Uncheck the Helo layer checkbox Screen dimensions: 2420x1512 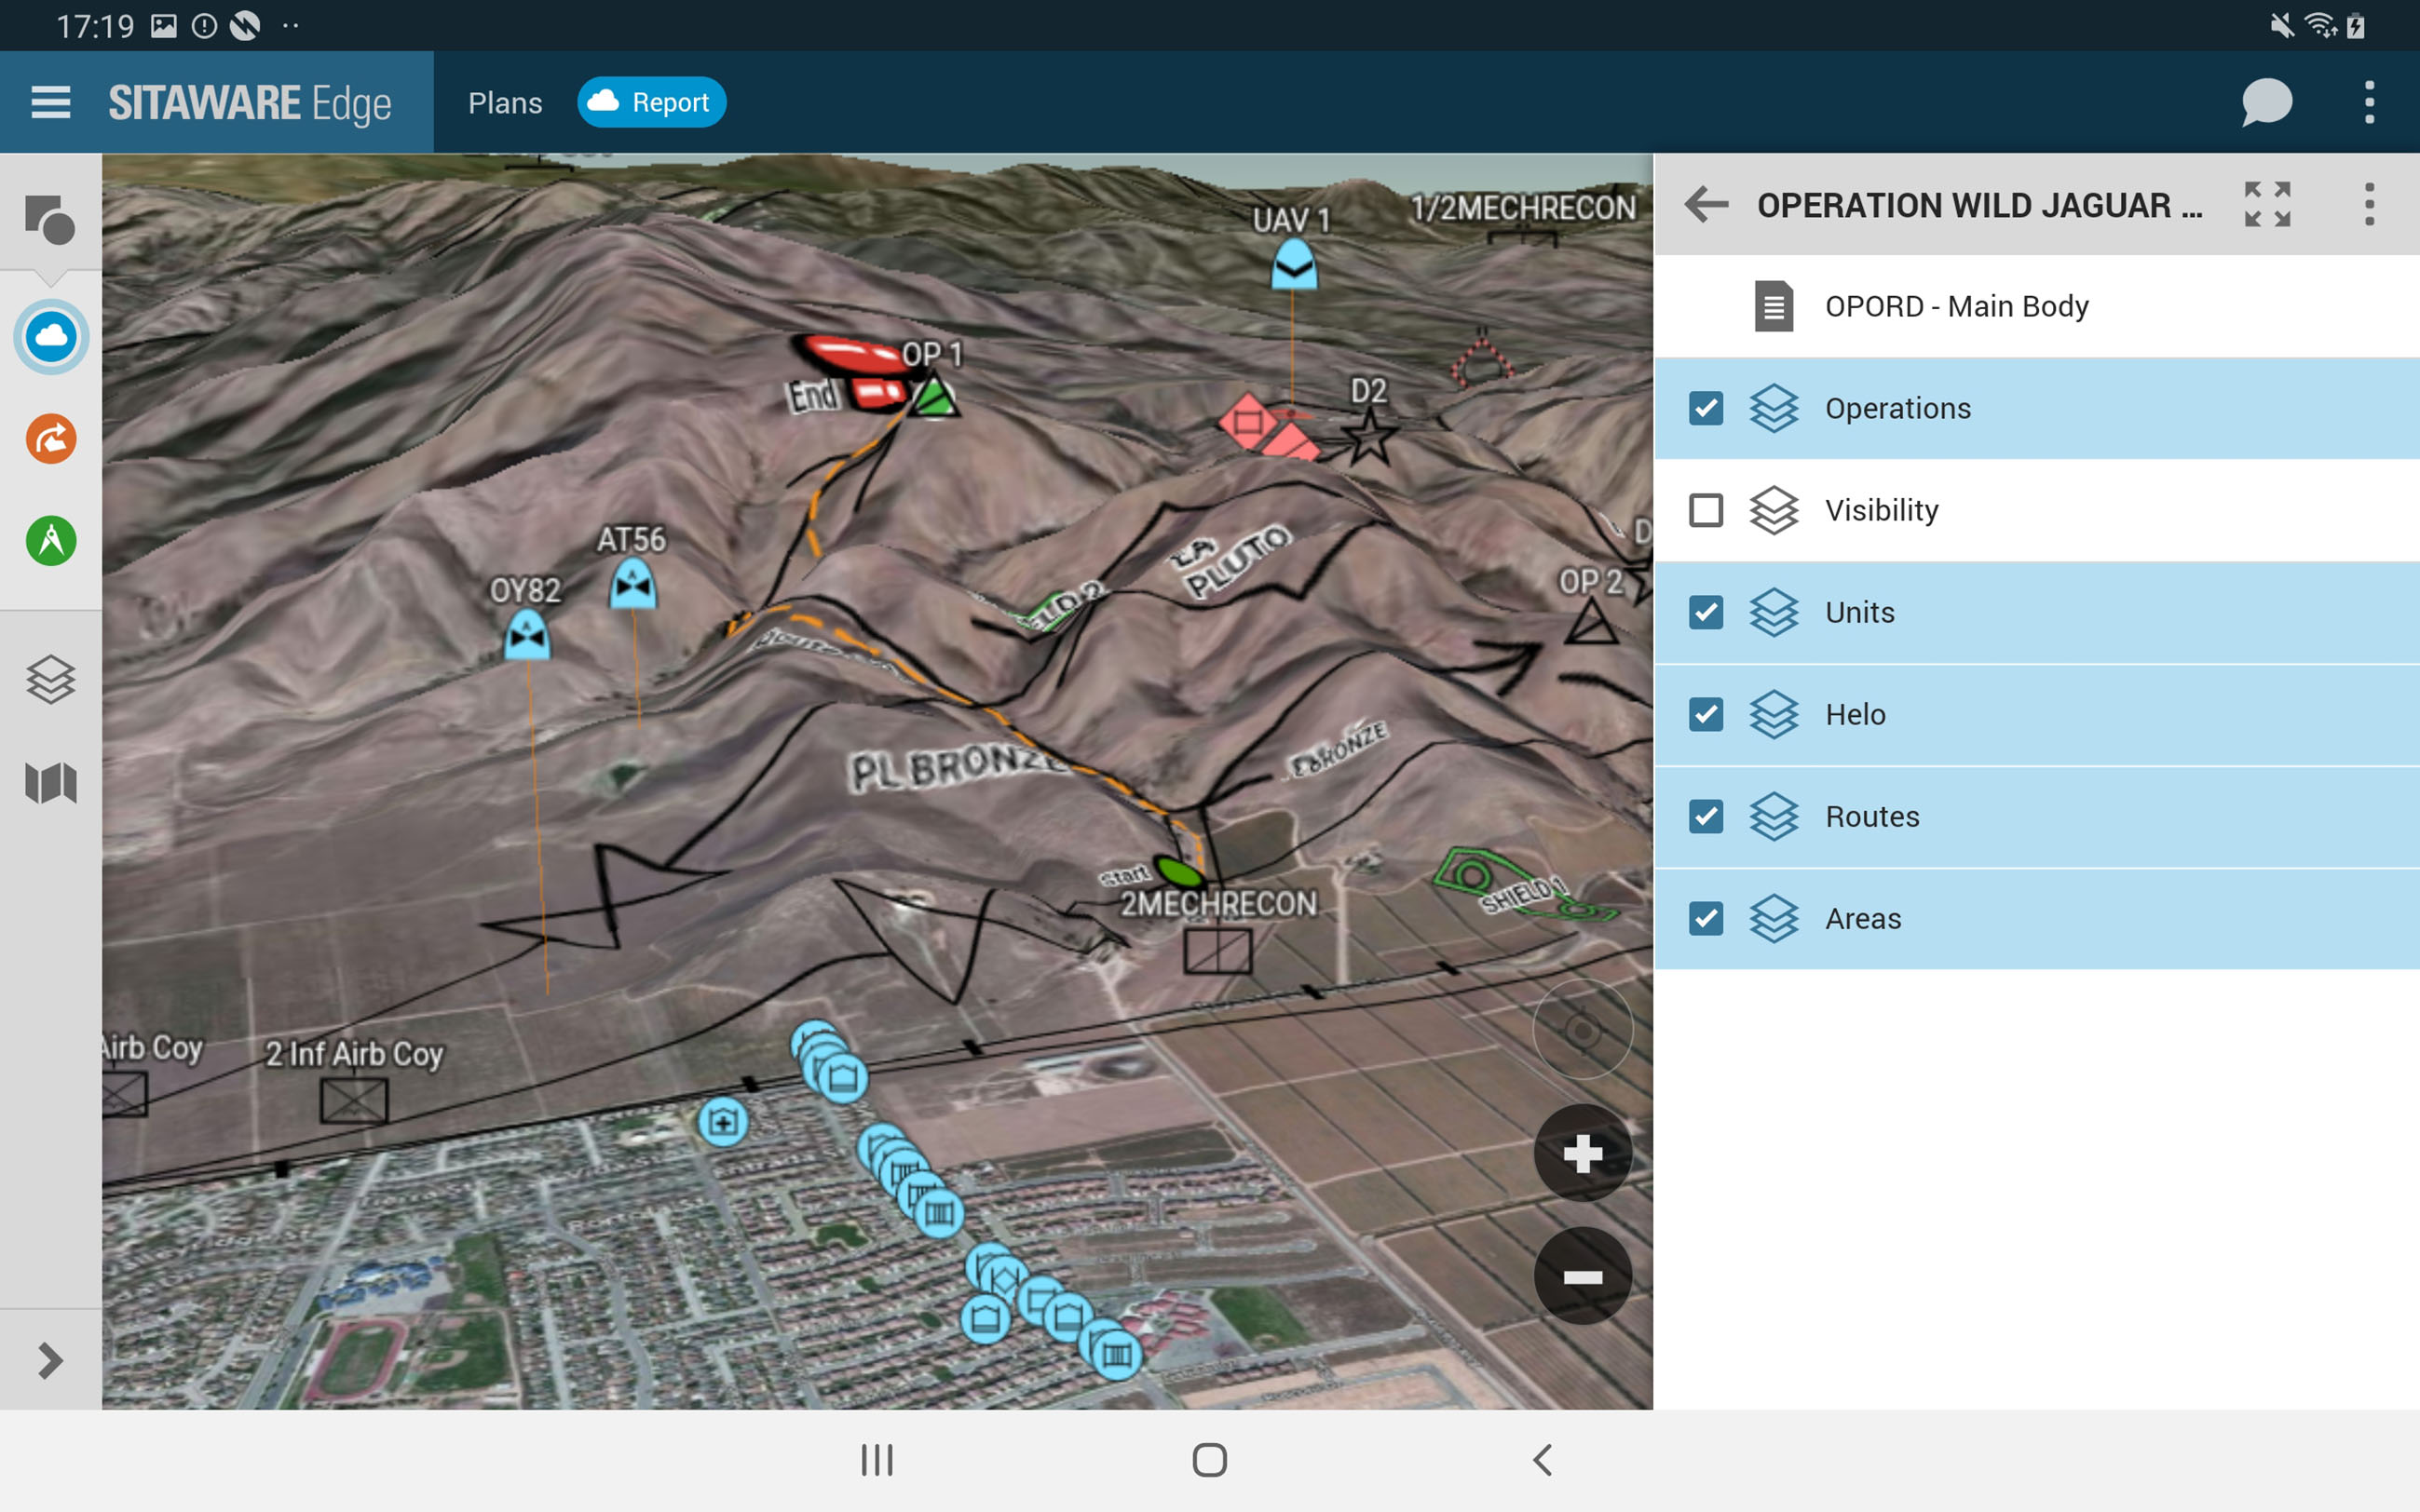pos(1706,714)
